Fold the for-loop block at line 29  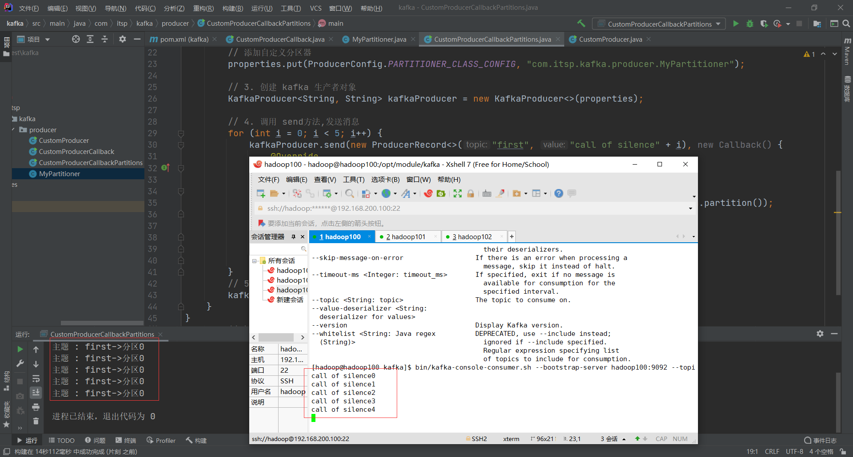[181, 134]
